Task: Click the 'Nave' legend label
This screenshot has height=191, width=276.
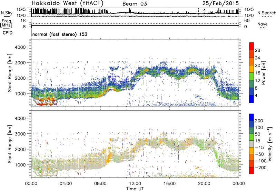Action: click(x=263, y=24)
